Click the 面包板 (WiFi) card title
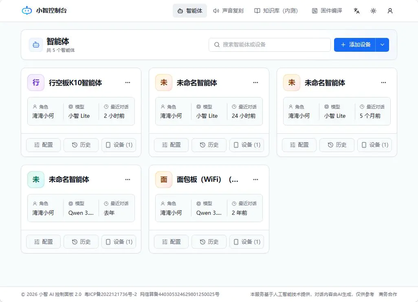This screenshot has height=302, width=418. tap(207, 180)
